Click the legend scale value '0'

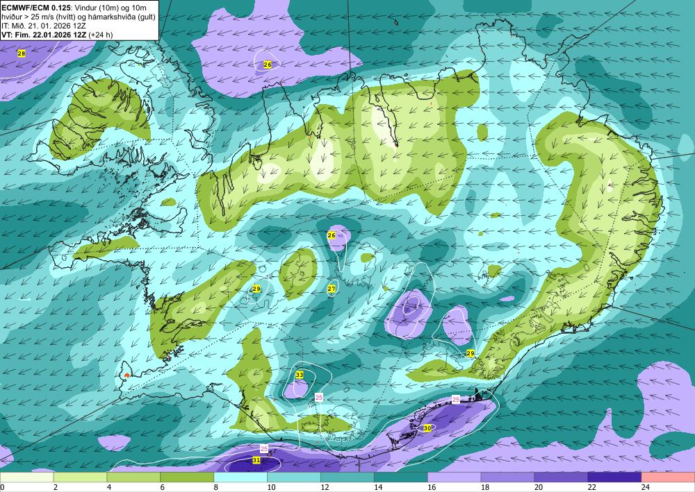coord(2,487)
